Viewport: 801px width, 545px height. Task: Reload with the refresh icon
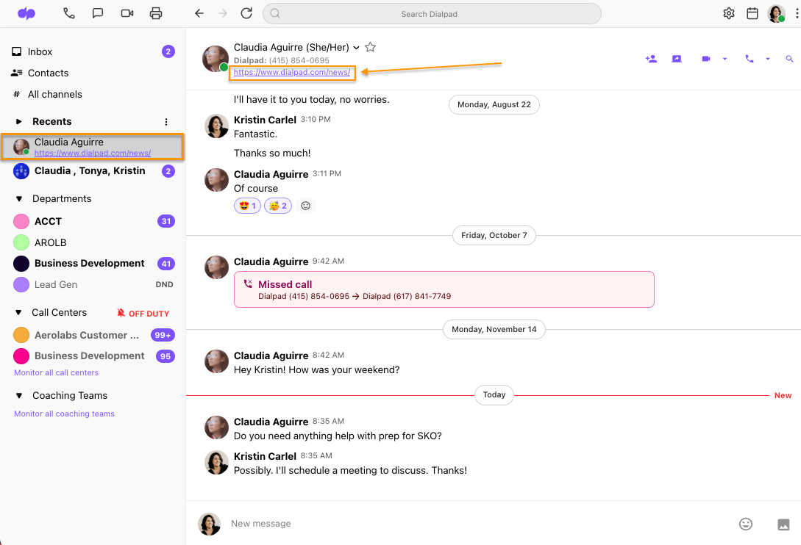point(246,13)
